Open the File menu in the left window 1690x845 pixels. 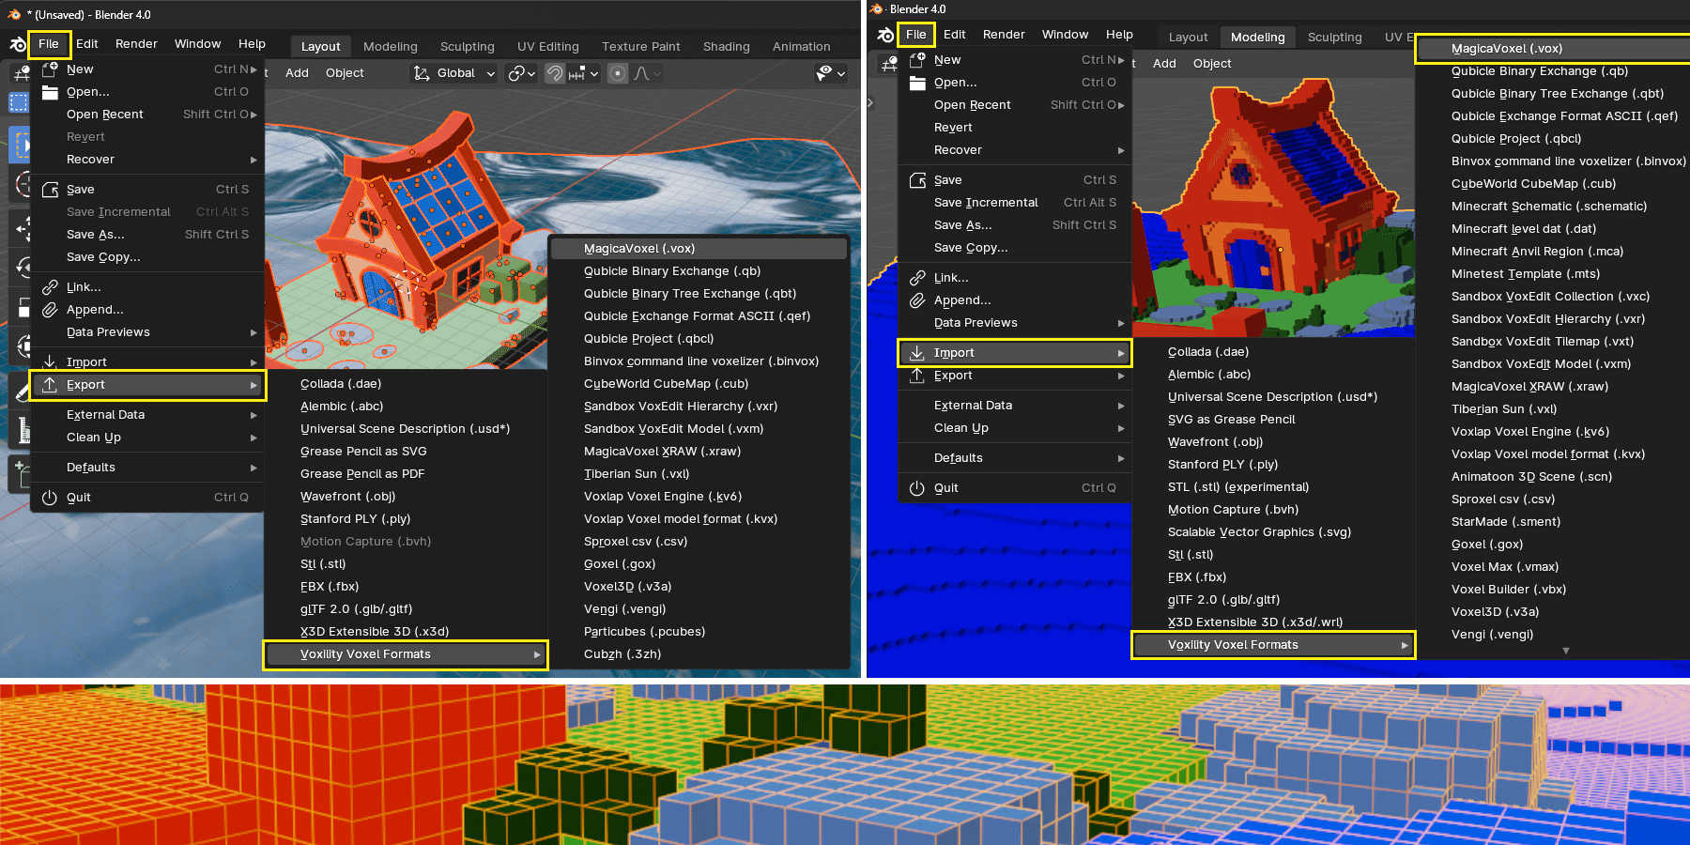click(x=49, y=44)
